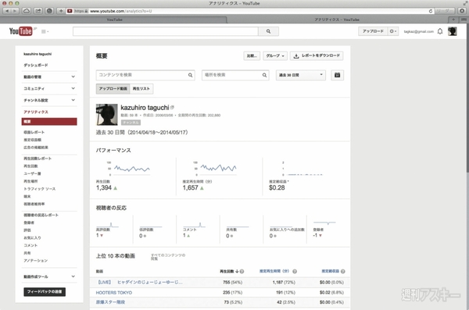Click the kazuhiro taguchi channel thumbnail
The height and width of the screenshot is (310, 469).
pos(106,115)
